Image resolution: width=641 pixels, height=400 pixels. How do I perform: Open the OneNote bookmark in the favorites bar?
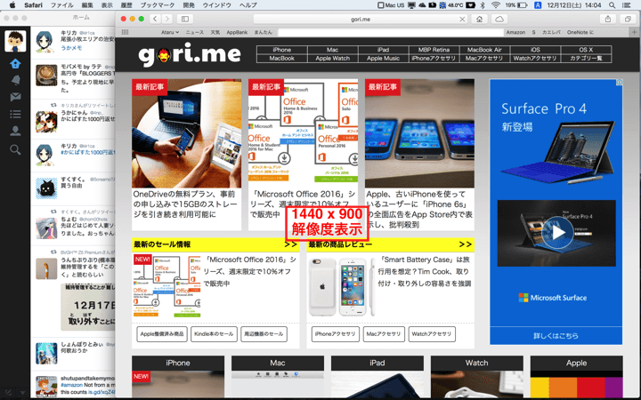tap(580, 32)
